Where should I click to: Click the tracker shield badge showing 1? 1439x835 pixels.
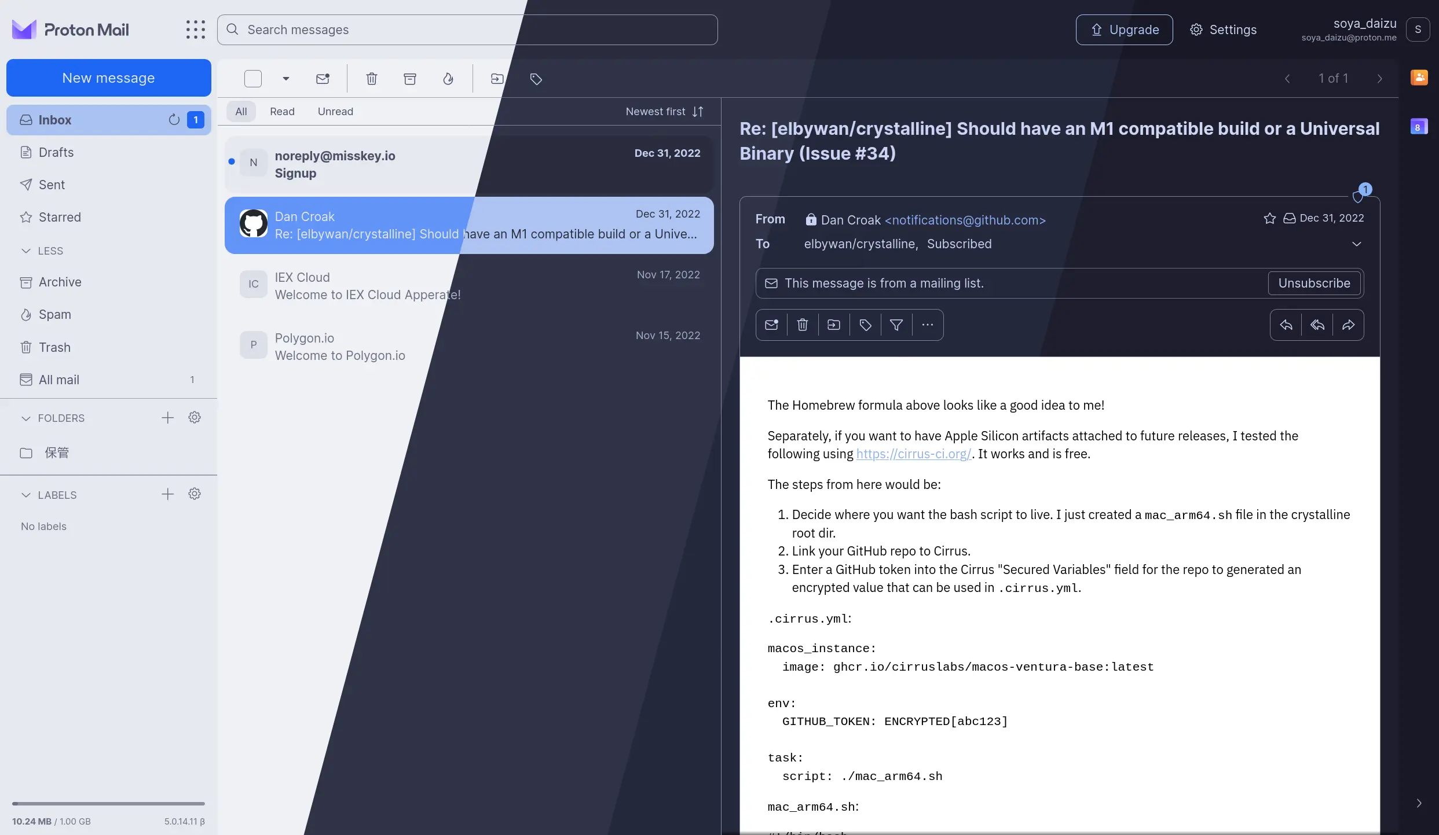tap(1362, 193)
